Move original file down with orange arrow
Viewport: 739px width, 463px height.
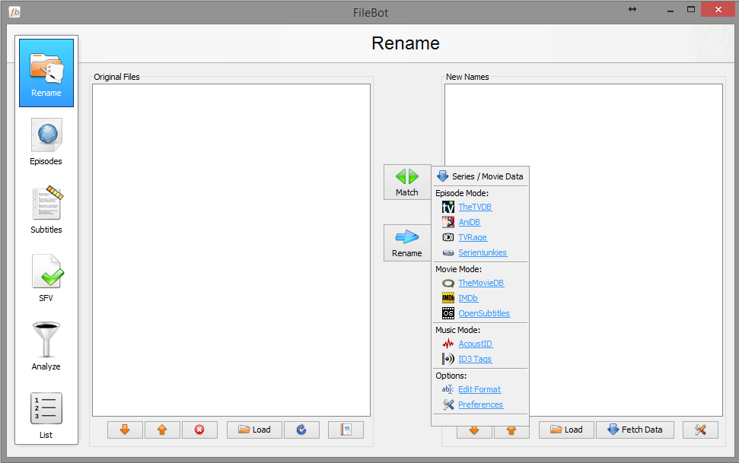click(125, 430)
